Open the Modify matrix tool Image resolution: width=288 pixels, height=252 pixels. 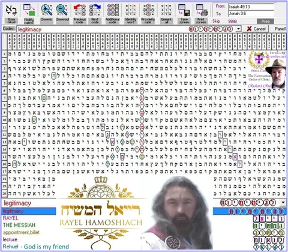pyautogui.click(x=29, y=10)
